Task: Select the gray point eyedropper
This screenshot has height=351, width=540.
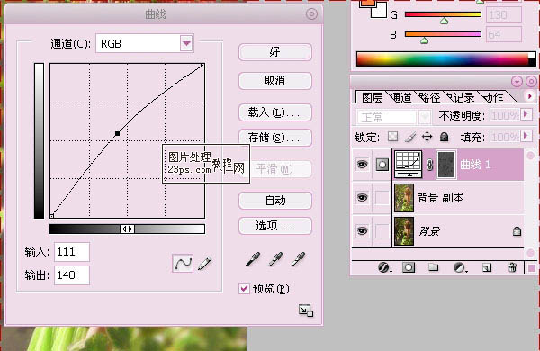Action: point(275,259)
